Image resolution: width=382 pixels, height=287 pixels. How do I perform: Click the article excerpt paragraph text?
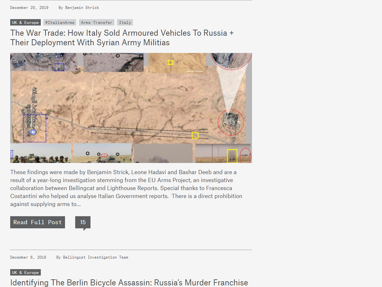pos(126,188)
